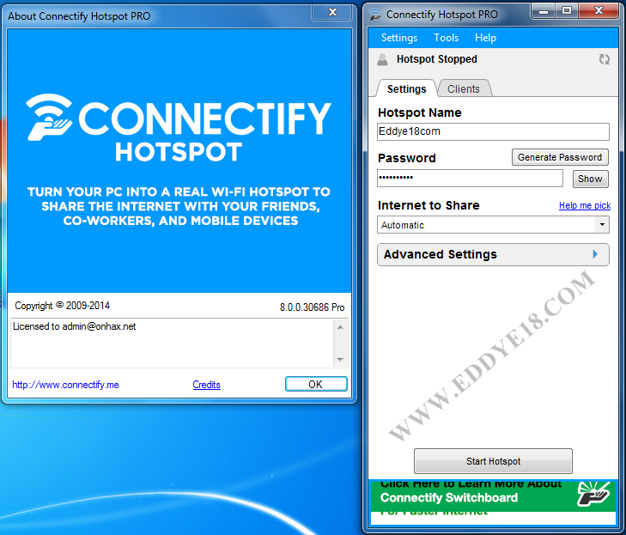The height and width of the screenshot is (535, 626).
Task: Maximize the Connectify Hotspot PRO window
Action: coord(567,11)
